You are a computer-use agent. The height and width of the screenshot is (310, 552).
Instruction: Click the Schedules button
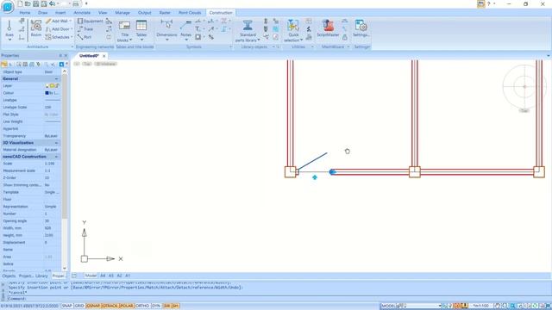58,37
